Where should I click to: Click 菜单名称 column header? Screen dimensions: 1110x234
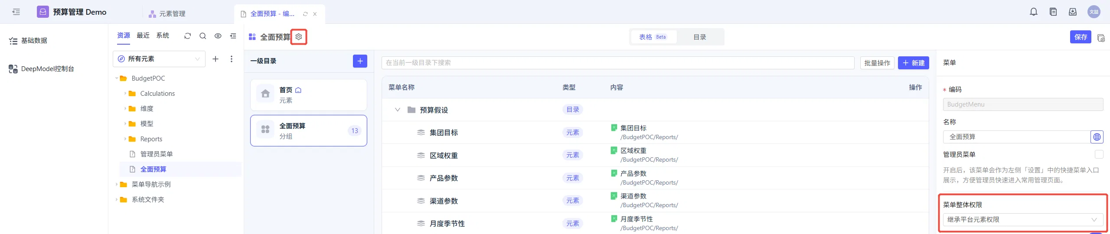point(402,88)
